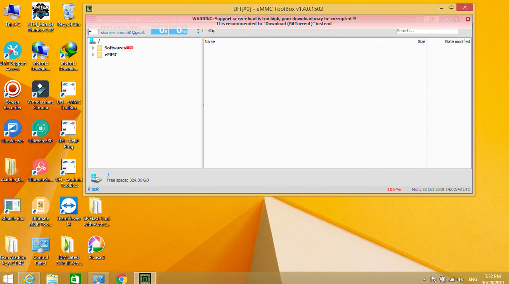Viewport: 509px width, 284px height.
Task: Launch UltraViewer desktop shortcut
Action: [x=13, y=131]
